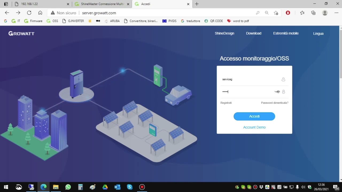The width and height of the screenshot is (342, 192).
Task: Open the Windows Start menu
Action: [x=6, y=187]
